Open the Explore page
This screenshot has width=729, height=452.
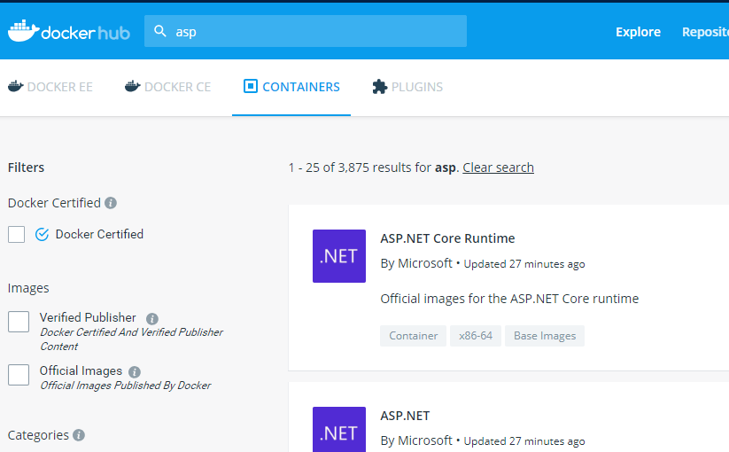[638, 32]
